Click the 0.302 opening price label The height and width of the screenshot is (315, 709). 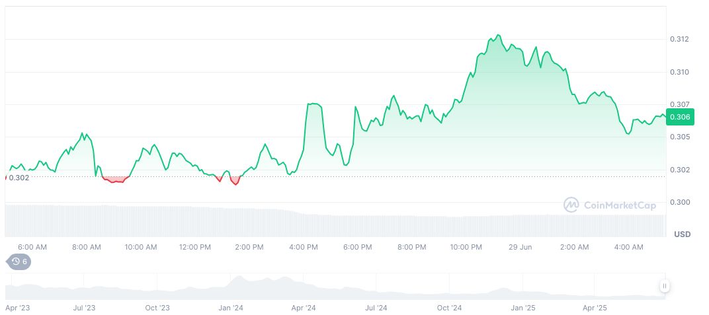[x=19, y=177]
